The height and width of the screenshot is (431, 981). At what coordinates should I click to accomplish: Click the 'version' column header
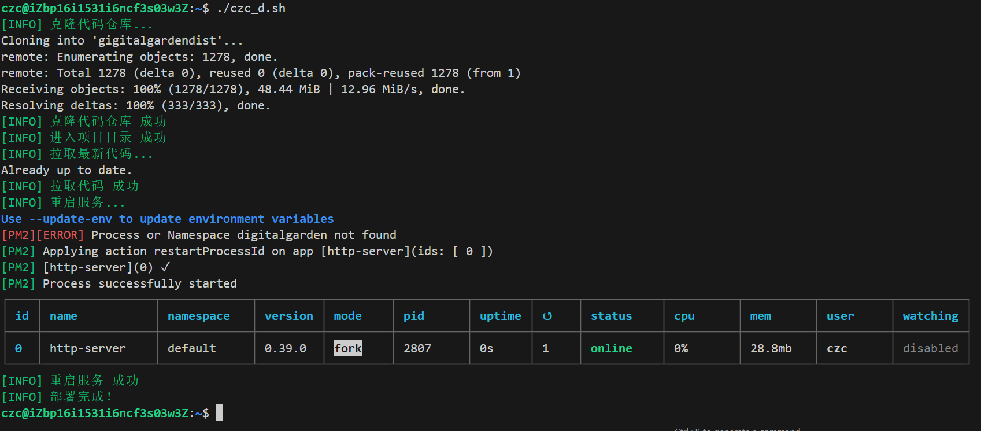289,316
